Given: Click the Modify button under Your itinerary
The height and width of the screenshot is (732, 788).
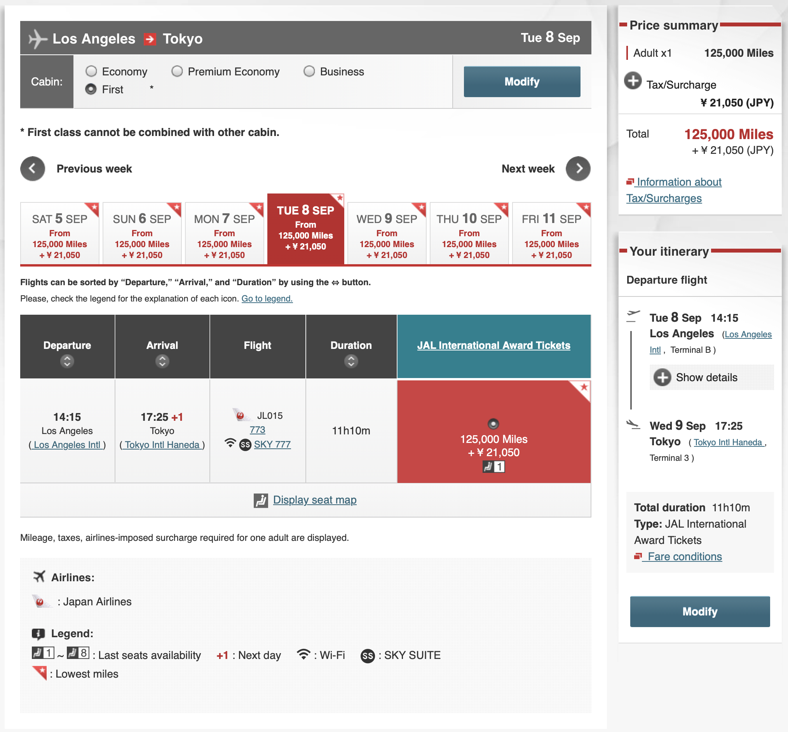Looking at the screenshot, I should [x=700, y=611].
